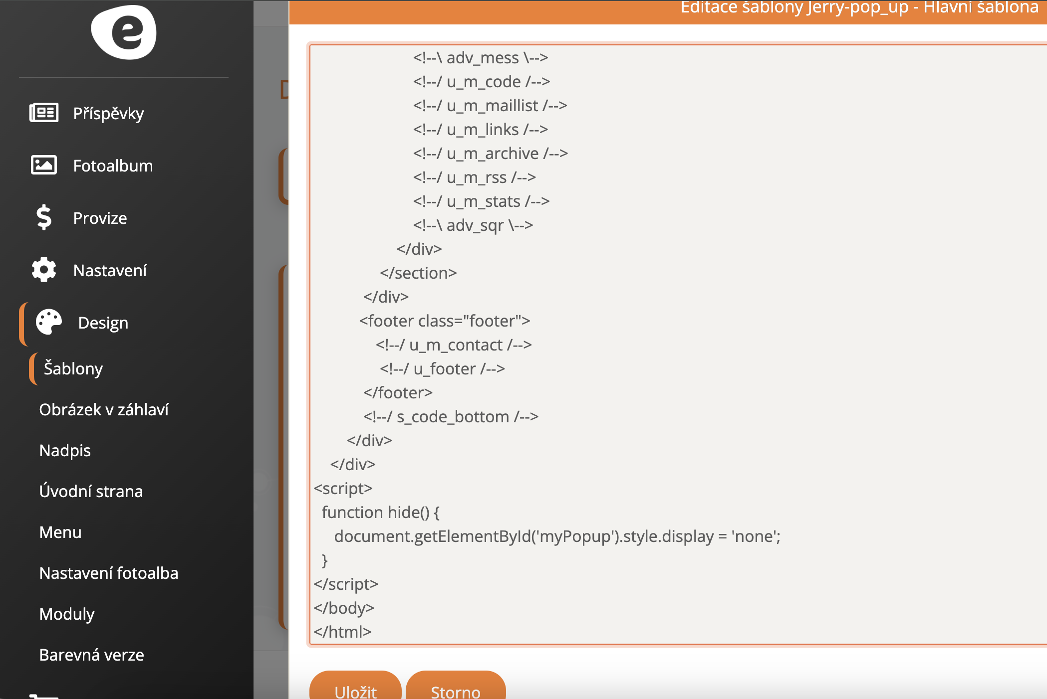1047x699 pixels.
Task: Open Nastavení fotoalba submenu
Action: 108,573
